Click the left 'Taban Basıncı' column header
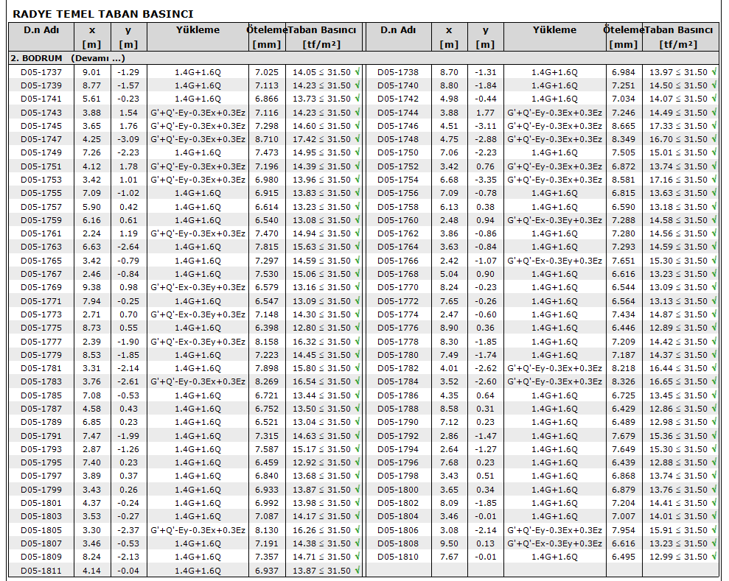Image resolution: width=729 pixels, height=581 pixels. (322, 30)
